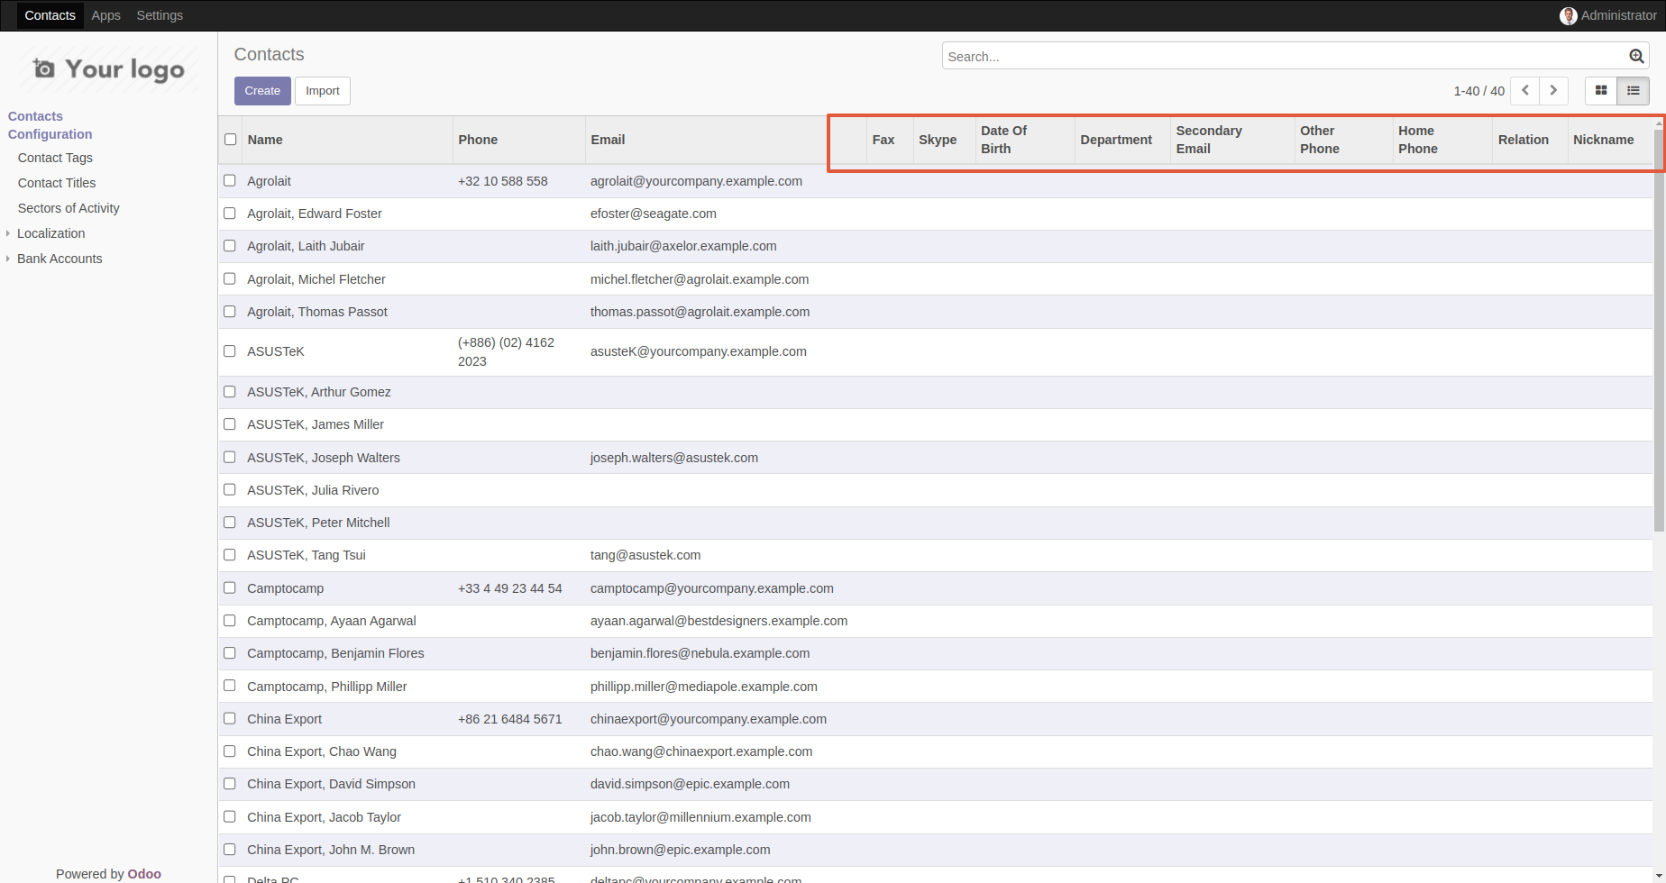Image resolution: width=1666 pixels, height=883 pixels.
Task: Tick checkbox for Camptocamp row
Action: tap(230, 587)
